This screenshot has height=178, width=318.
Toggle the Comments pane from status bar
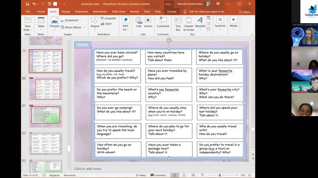158,175
